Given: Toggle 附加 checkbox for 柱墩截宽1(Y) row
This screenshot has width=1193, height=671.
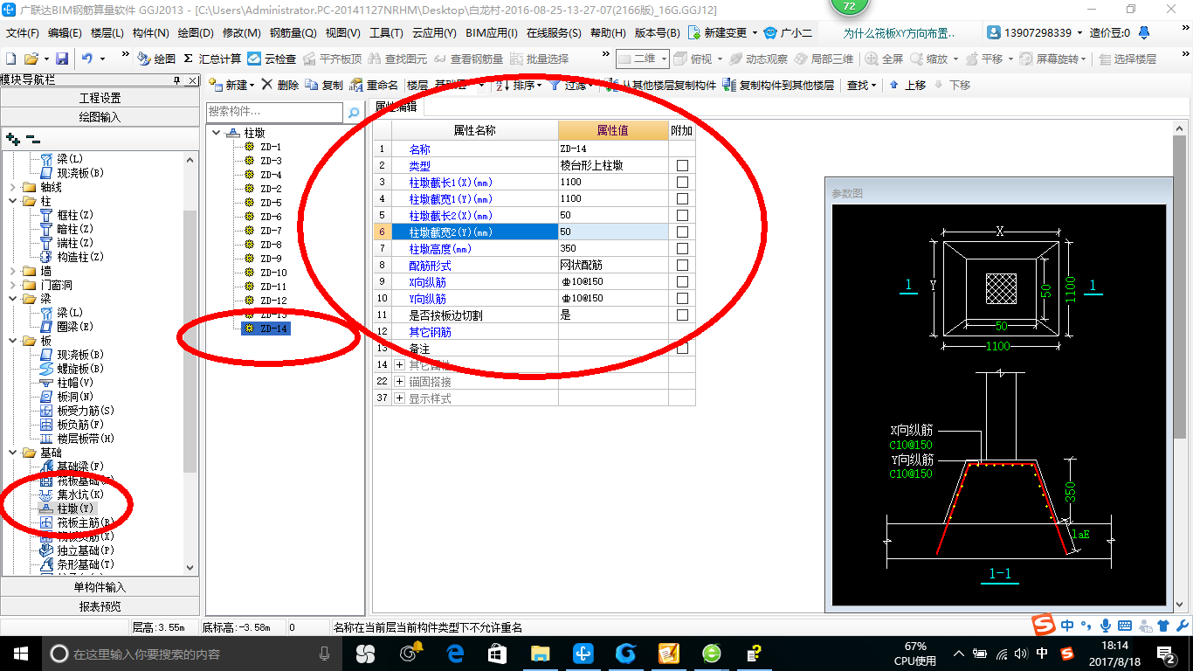Looking at the screenshot, I should (682, 198).
